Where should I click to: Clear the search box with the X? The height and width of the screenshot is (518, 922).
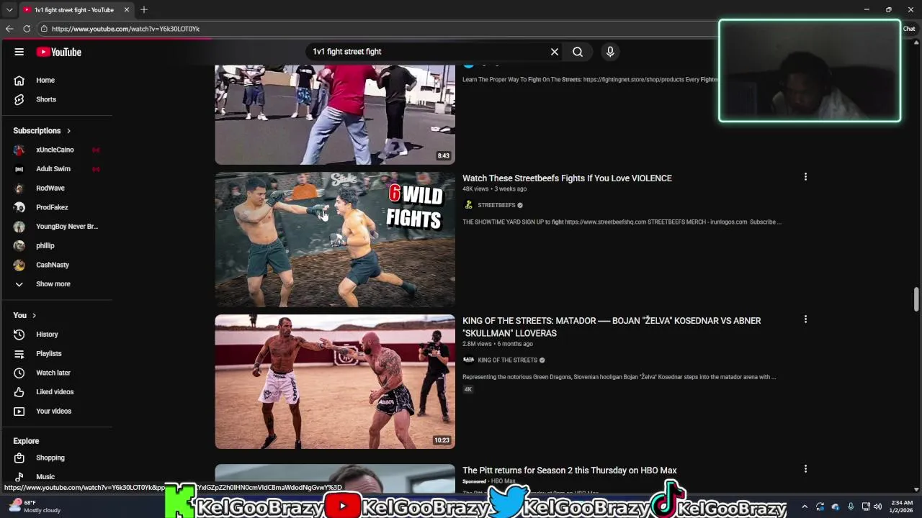(x=555, y=52)
